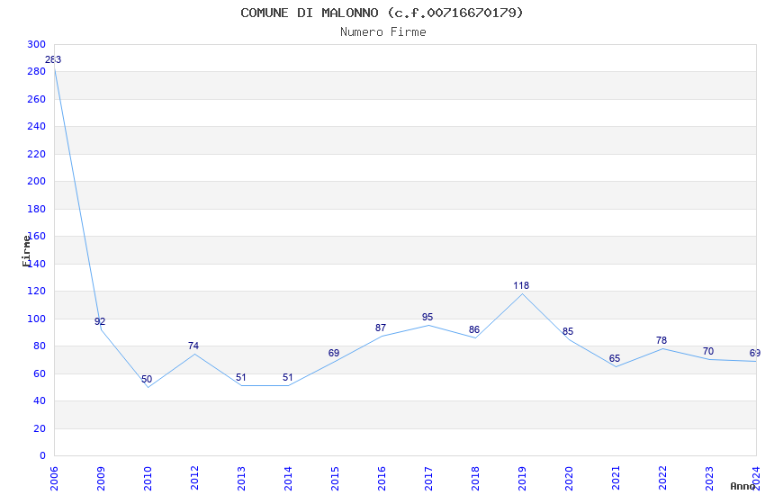Click the Firme y-axis title

pyautogui.click(x=27, y=251)
